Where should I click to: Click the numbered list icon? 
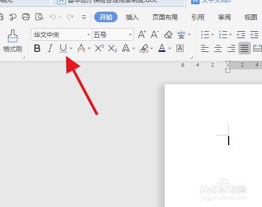[x=223, y=34]
